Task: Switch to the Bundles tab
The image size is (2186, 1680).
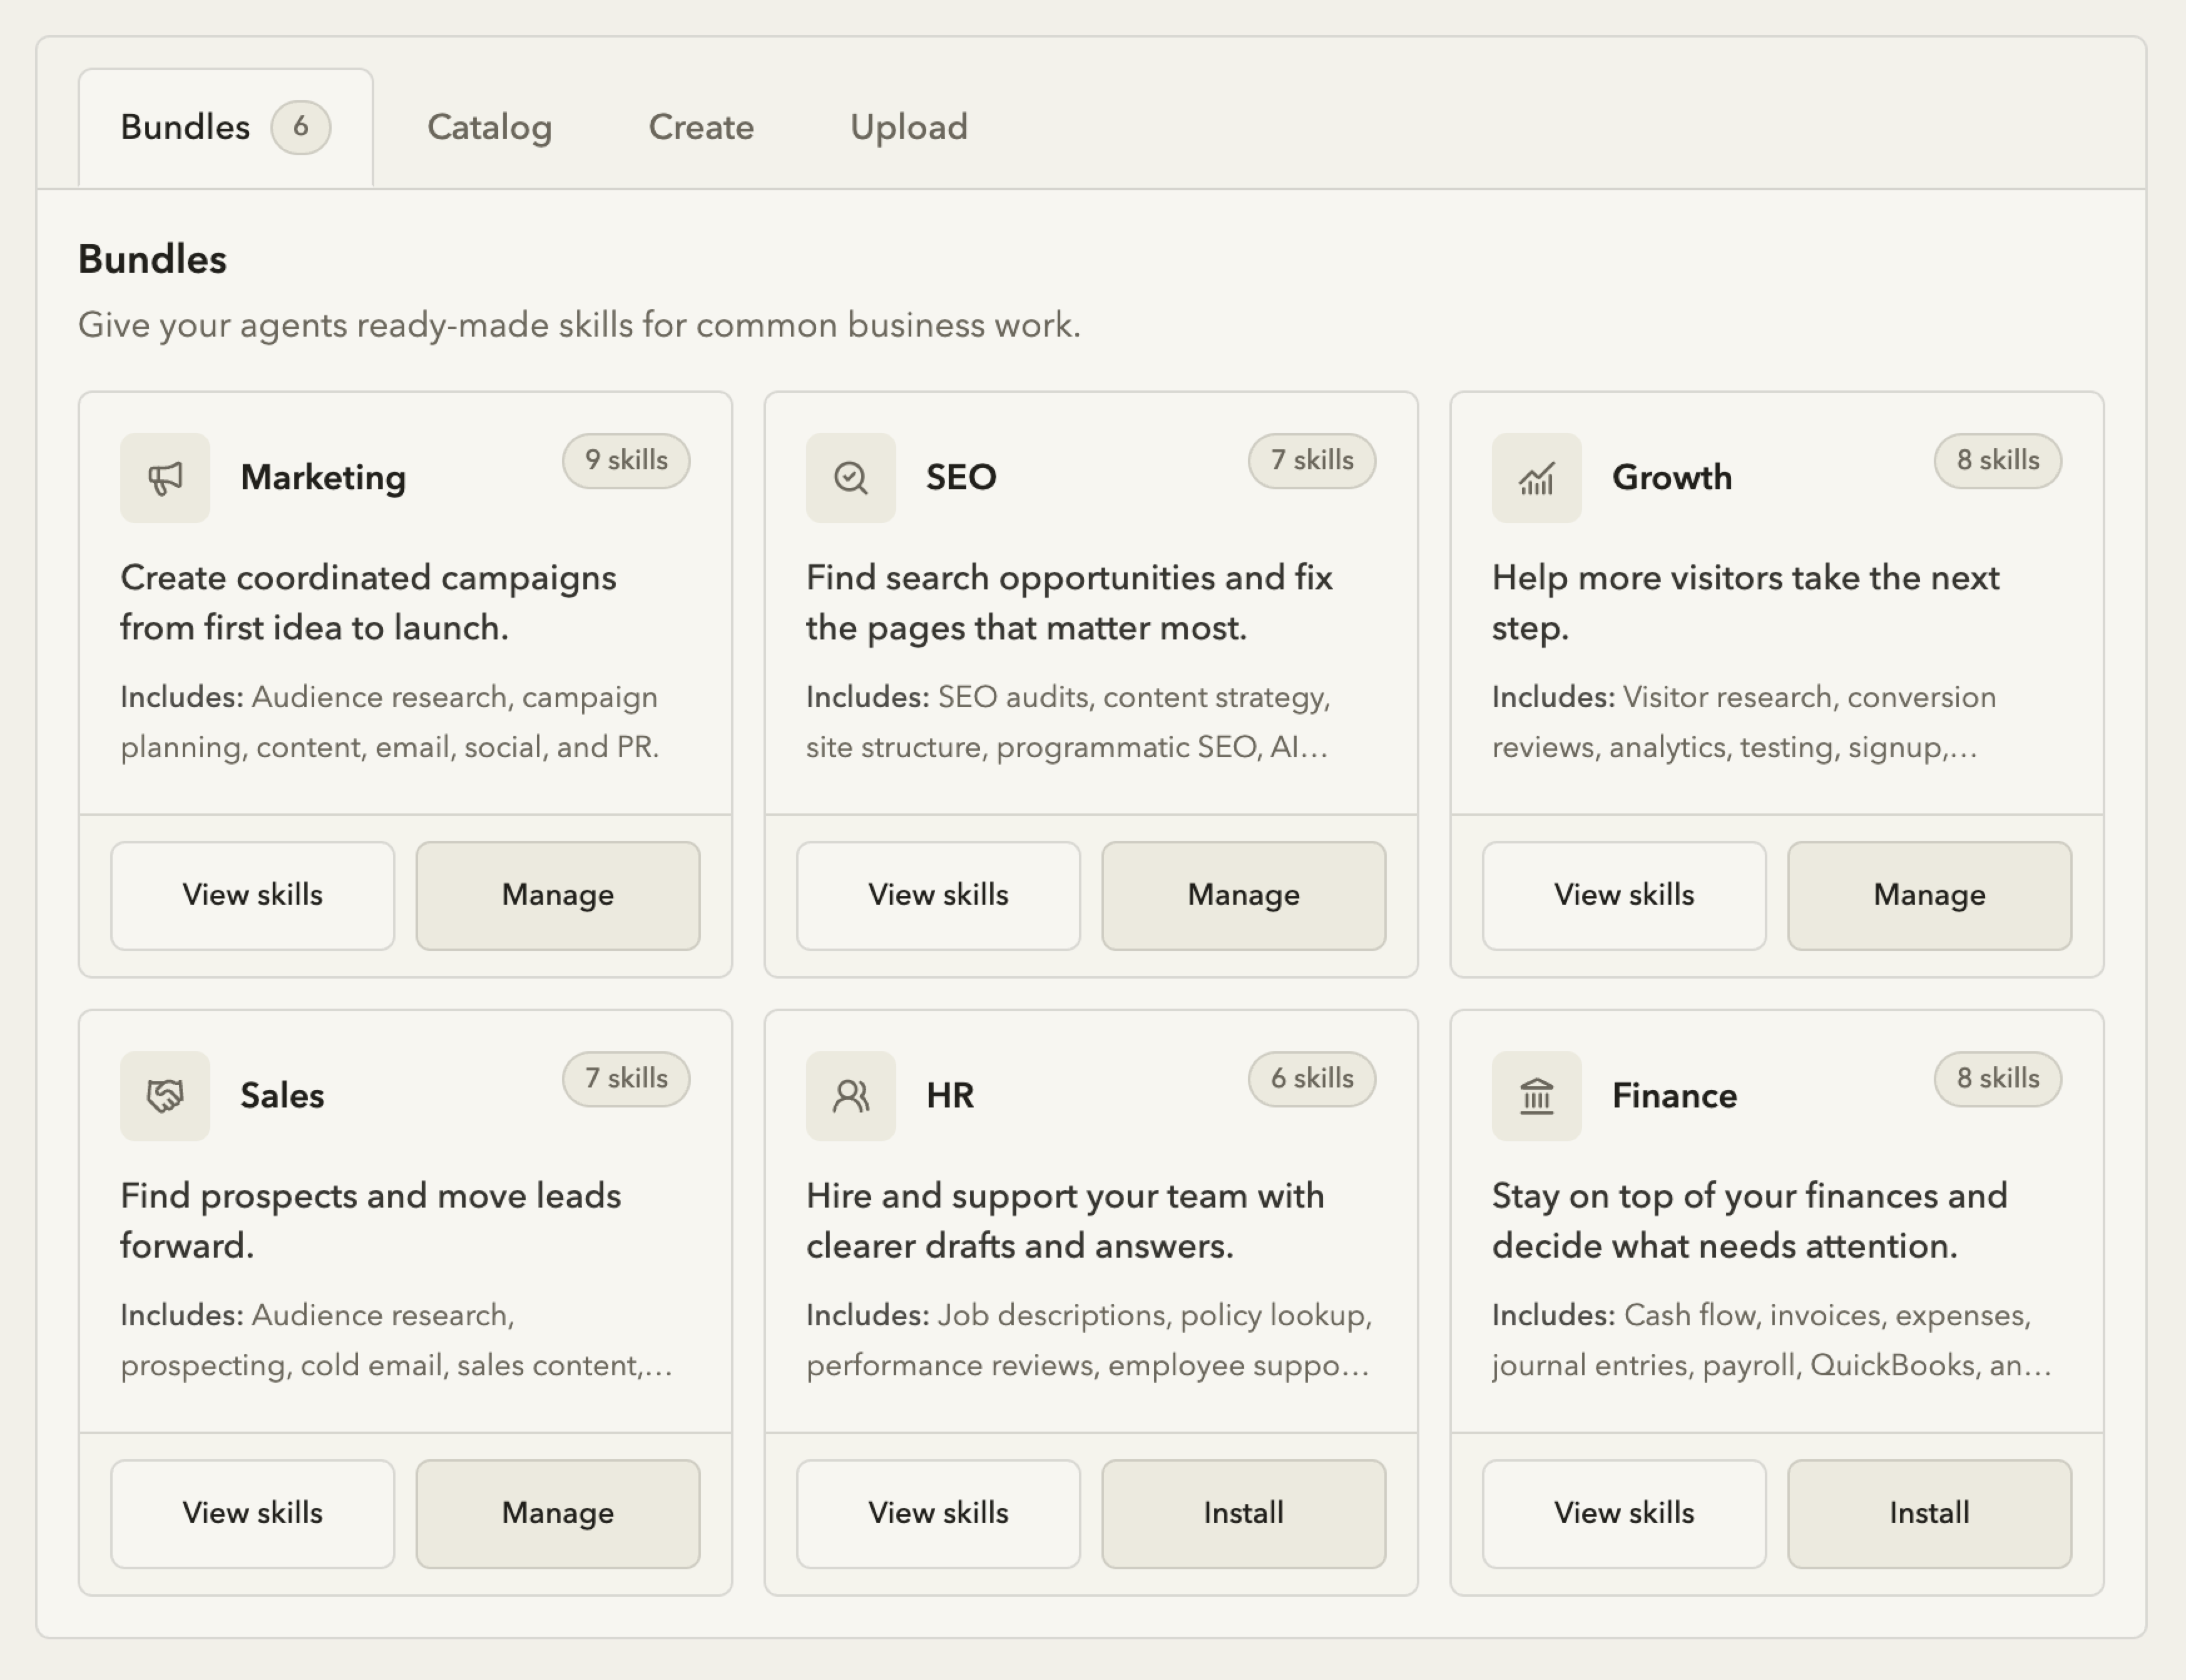Action: point(226,128)
